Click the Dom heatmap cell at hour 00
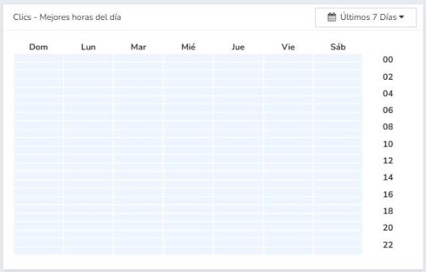The width and height of the screenshot is (426, 272). [38, 58]
